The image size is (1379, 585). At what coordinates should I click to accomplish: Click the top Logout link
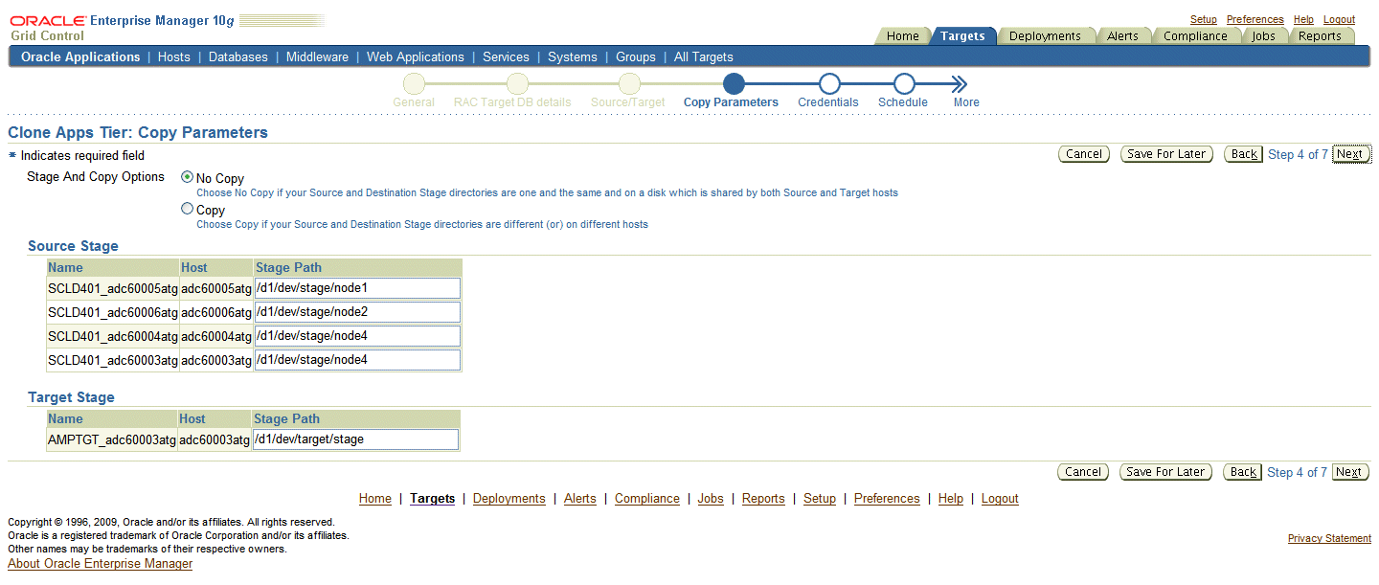point(1339,19)
